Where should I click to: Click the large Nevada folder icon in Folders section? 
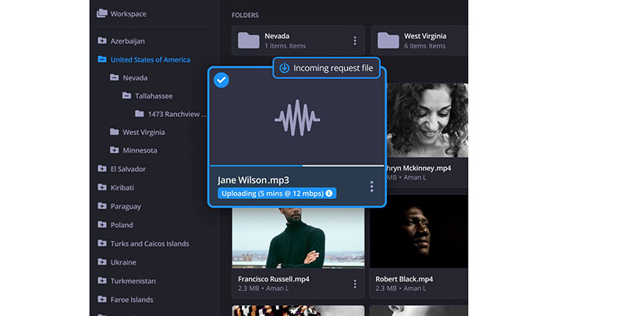point(249,41)
